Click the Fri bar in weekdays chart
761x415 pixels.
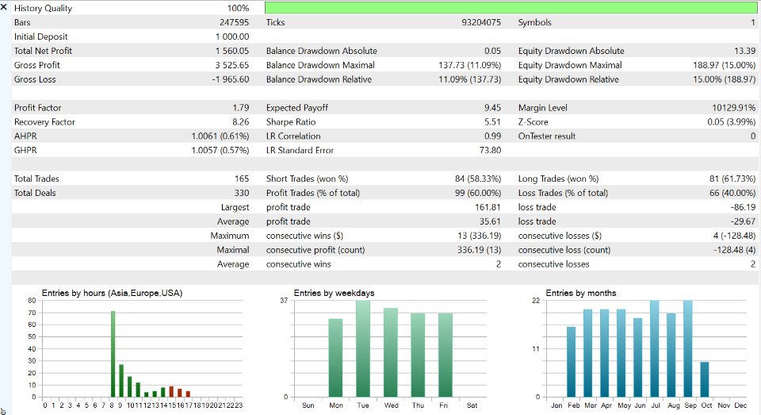pyautogui.click(x=446, y=355)
